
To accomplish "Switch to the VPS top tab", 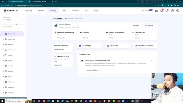I will pos(86,11).
